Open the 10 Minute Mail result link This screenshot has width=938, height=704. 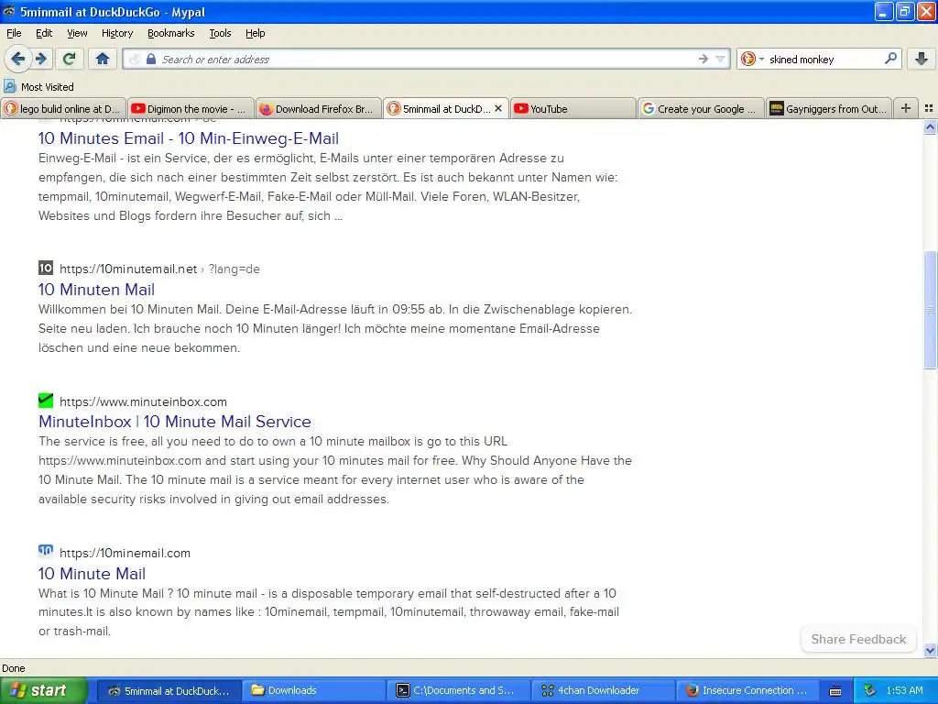[92, 574]
